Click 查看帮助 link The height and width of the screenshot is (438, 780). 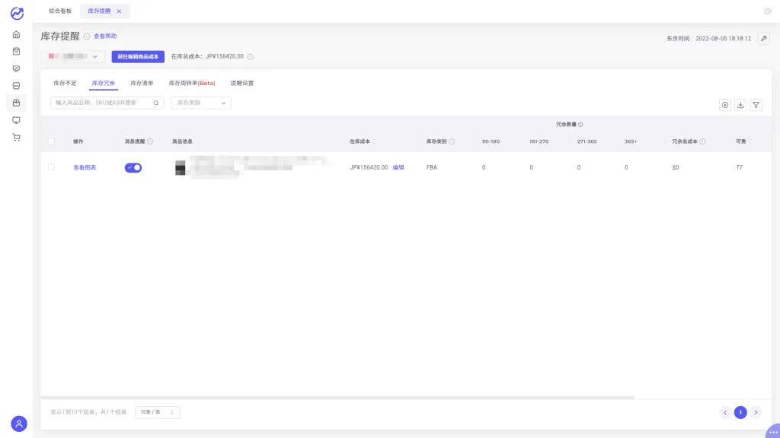coord(105,36)
